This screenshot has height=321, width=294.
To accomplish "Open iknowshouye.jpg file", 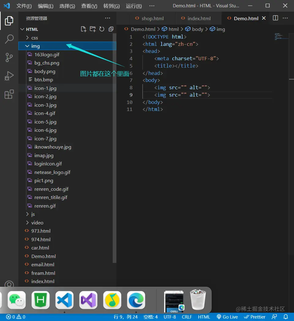I will pos(53,147).
